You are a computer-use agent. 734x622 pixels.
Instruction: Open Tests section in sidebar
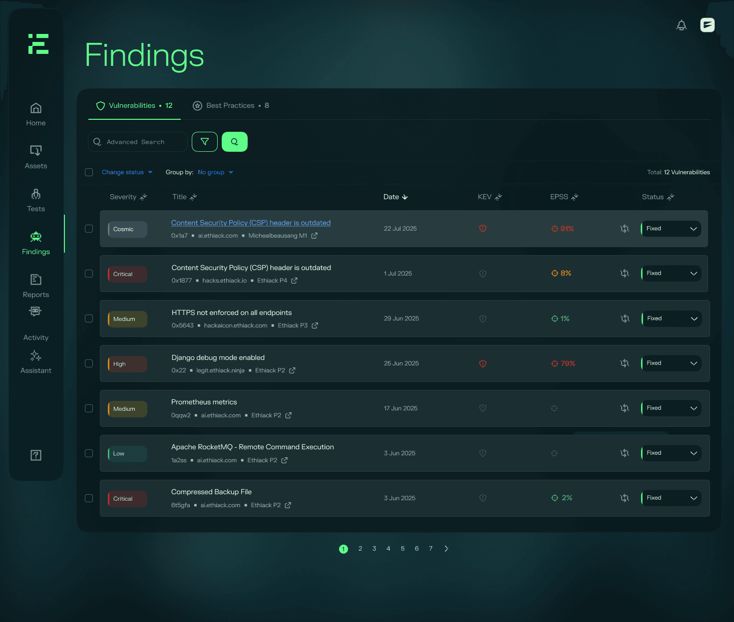36,200
